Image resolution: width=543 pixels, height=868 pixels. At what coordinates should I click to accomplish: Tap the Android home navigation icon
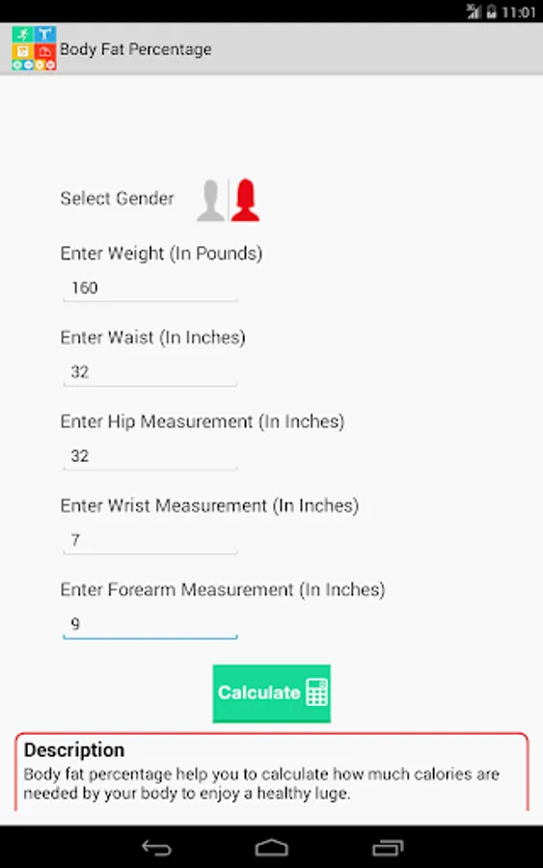click(271, 848)
